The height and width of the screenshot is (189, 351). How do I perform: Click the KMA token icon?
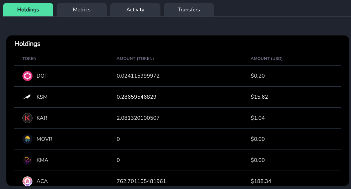point(27,160)
